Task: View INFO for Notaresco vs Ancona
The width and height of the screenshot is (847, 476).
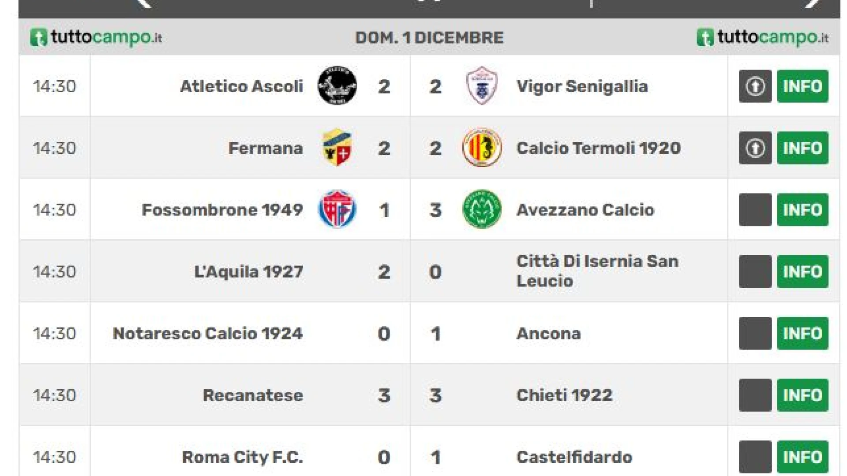Action: [802, 333]
